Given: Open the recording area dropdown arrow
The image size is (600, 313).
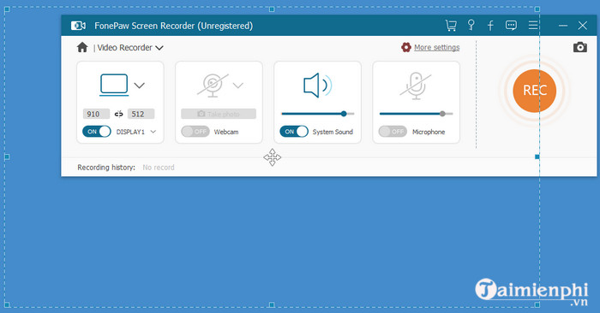Looking at the screenshot, I should [139, 86].
